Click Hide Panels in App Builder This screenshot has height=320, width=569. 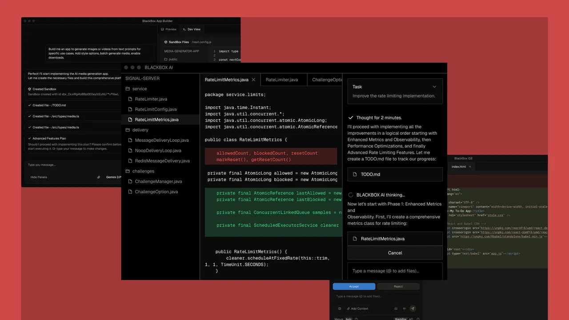tap(39, 177)
